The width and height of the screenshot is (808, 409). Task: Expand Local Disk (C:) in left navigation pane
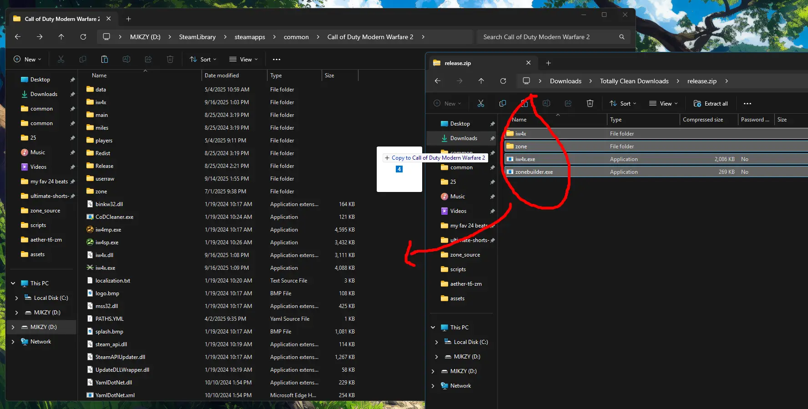(17, 298)
